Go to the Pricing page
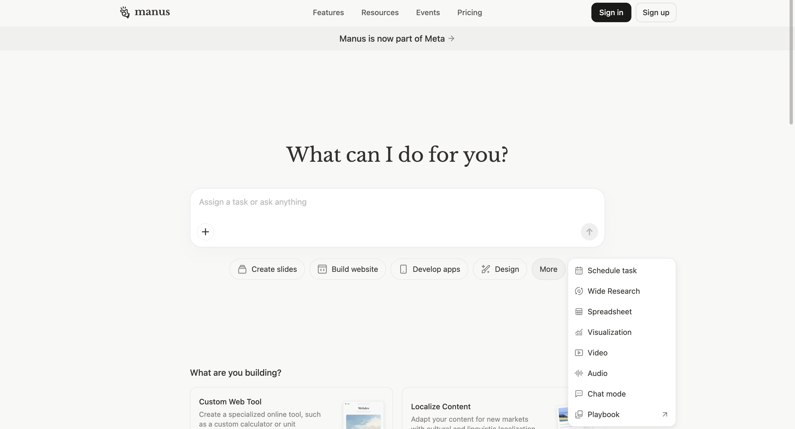The width and height of the screenshot is (795, 429). click(469, 12)
